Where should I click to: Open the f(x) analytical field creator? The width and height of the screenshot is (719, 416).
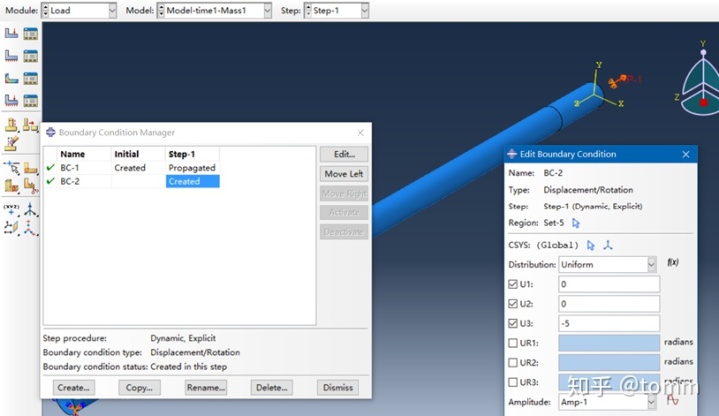673,262
